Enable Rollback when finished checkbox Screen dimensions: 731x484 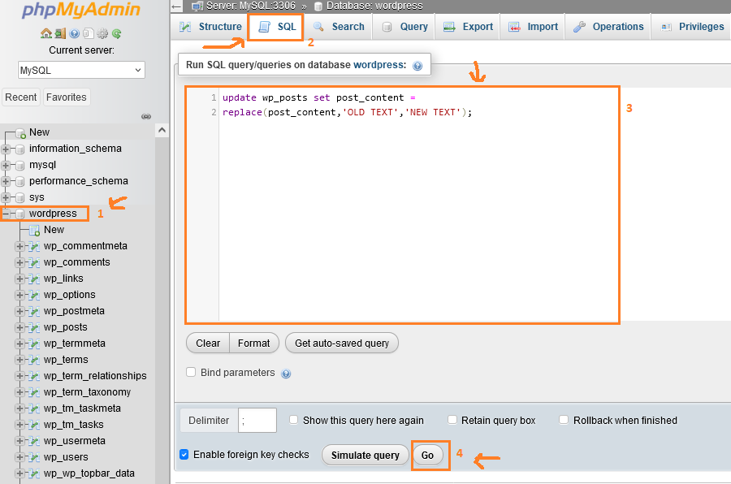(564, 420)
